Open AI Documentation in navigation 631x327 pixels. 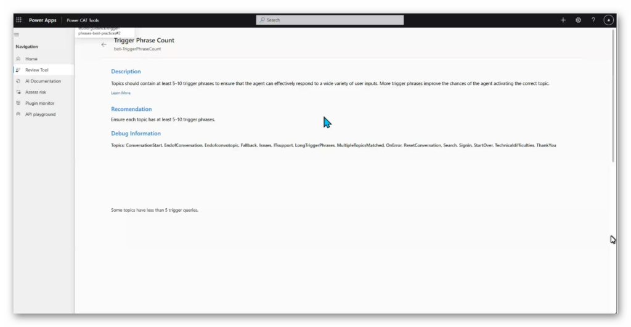(x=44, y=81)
